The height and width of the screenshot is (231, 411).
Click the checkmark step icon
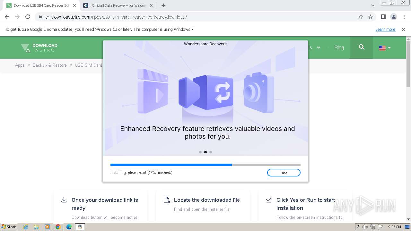point(269,200)
